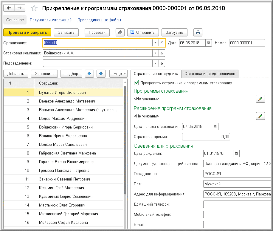This screenshot has width=273, height=231.
Task: Click the Отправить button
Action: pos(143,32)
